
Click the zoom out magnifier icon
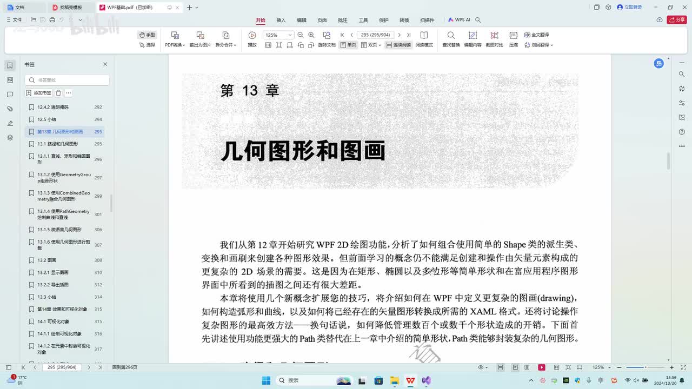[301, 35]
